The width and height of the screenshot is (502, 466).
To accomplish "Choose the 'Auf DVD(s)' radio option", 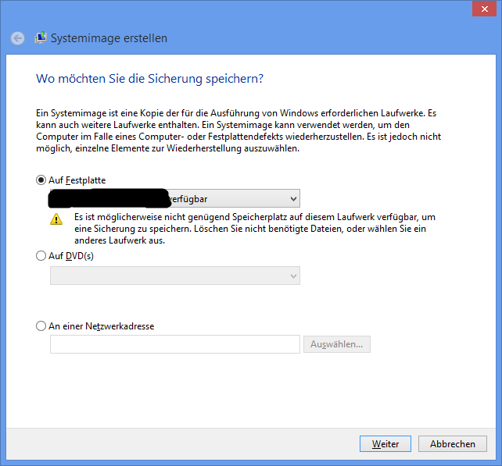I will [x=41, y=256].
